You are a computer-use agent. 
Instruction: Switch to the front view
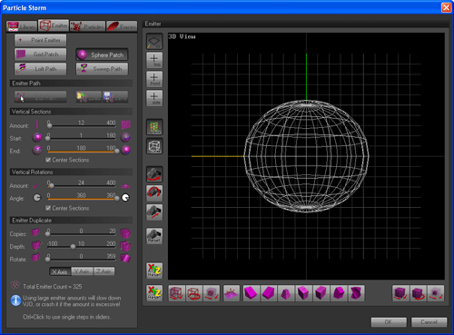(154, 79)
